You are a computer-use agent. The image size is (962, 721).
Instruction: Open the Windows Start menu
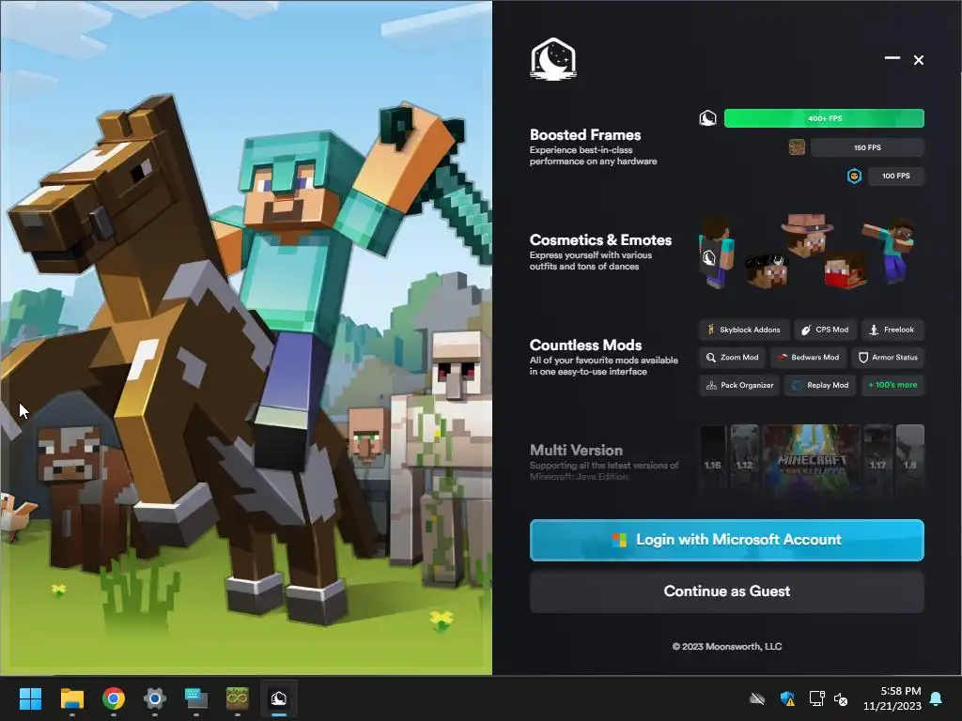[30, 698]
